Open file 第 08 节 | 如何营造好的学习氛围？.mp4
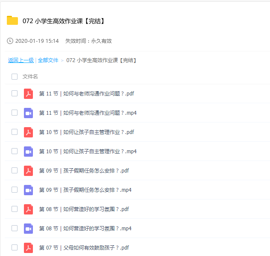270x256 pixels. click(85, 229)
